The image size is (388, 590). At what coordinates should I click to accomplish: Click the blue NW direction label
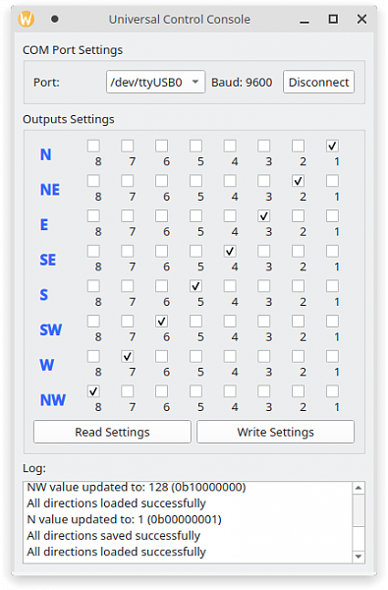point(53,400)
